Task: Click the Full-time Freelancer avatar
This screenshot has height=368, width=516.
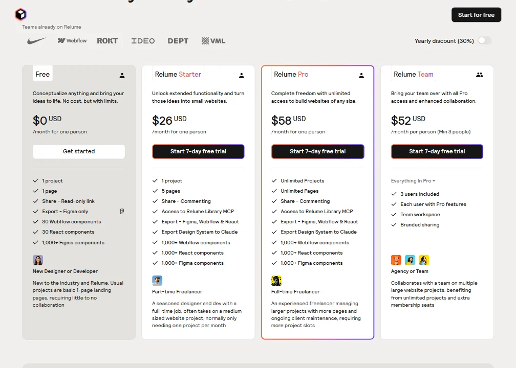Action: click(276, 281)
